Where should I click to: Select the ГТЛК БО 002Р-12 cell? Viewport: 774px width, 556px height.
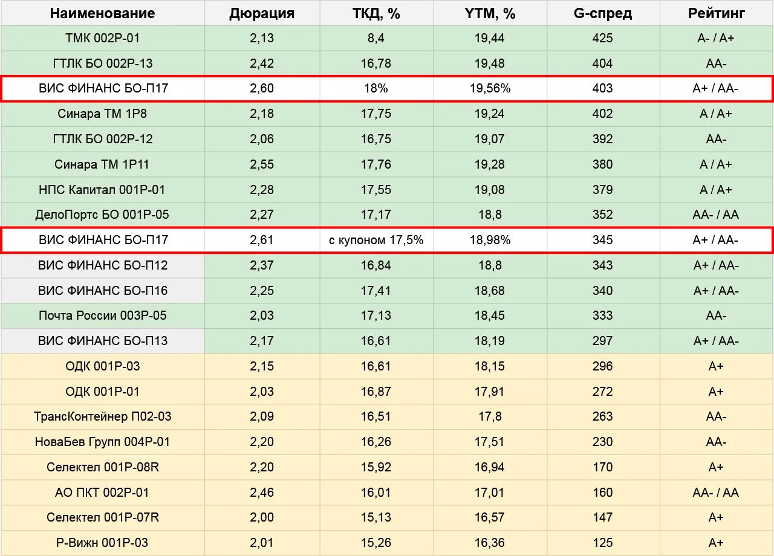click(102, 139)
